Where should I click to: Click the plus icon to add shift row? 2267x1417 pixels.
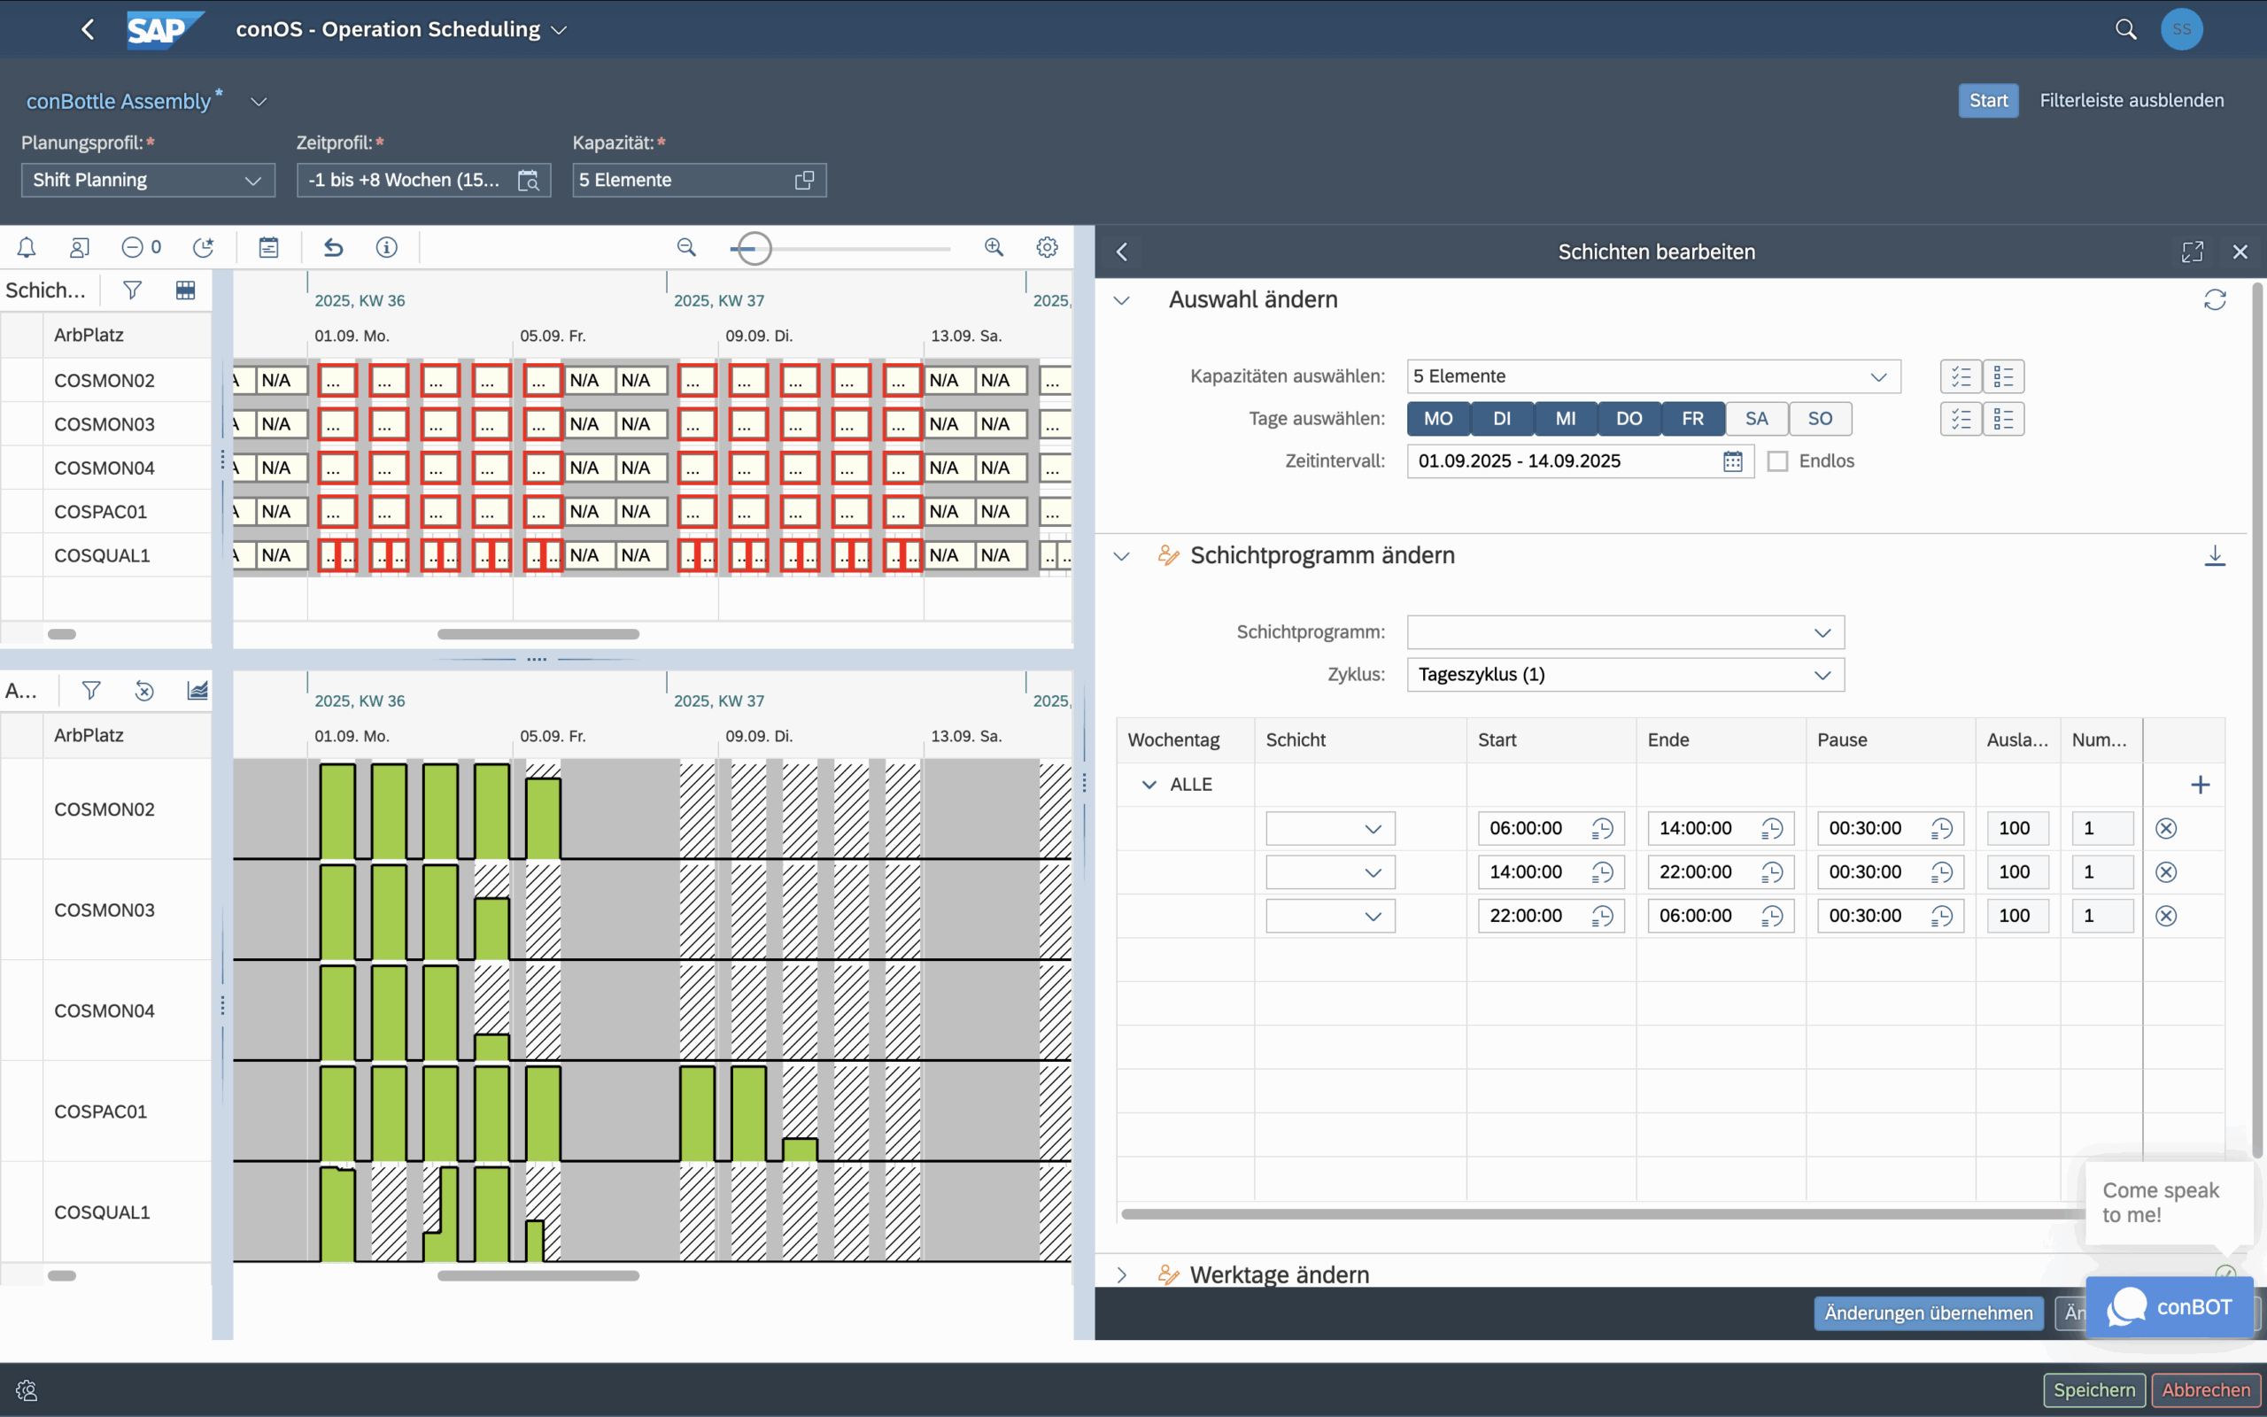2201,785
